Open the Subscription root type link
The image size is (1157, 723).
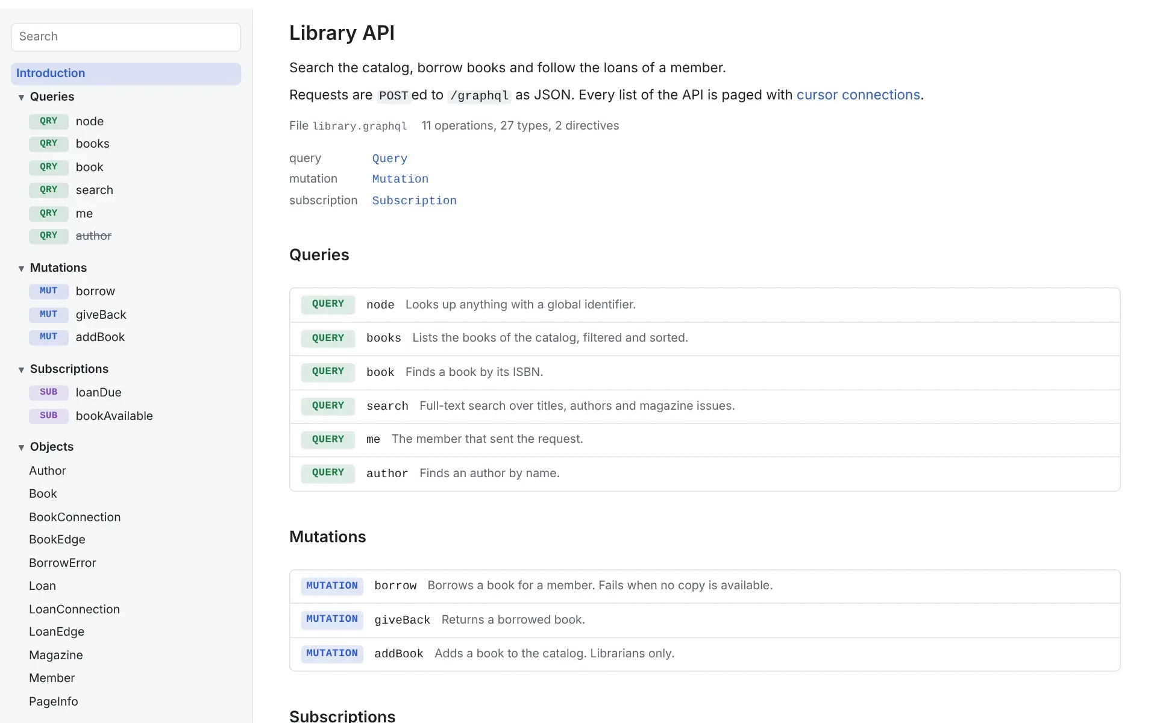[x=415, y=201]
